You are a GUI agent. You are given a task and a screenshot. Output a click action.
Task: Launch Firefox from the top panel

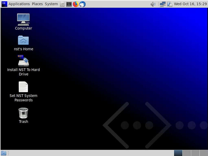76,4
